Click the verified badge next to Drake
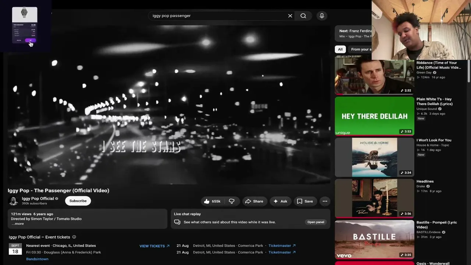 click(428, 186)
